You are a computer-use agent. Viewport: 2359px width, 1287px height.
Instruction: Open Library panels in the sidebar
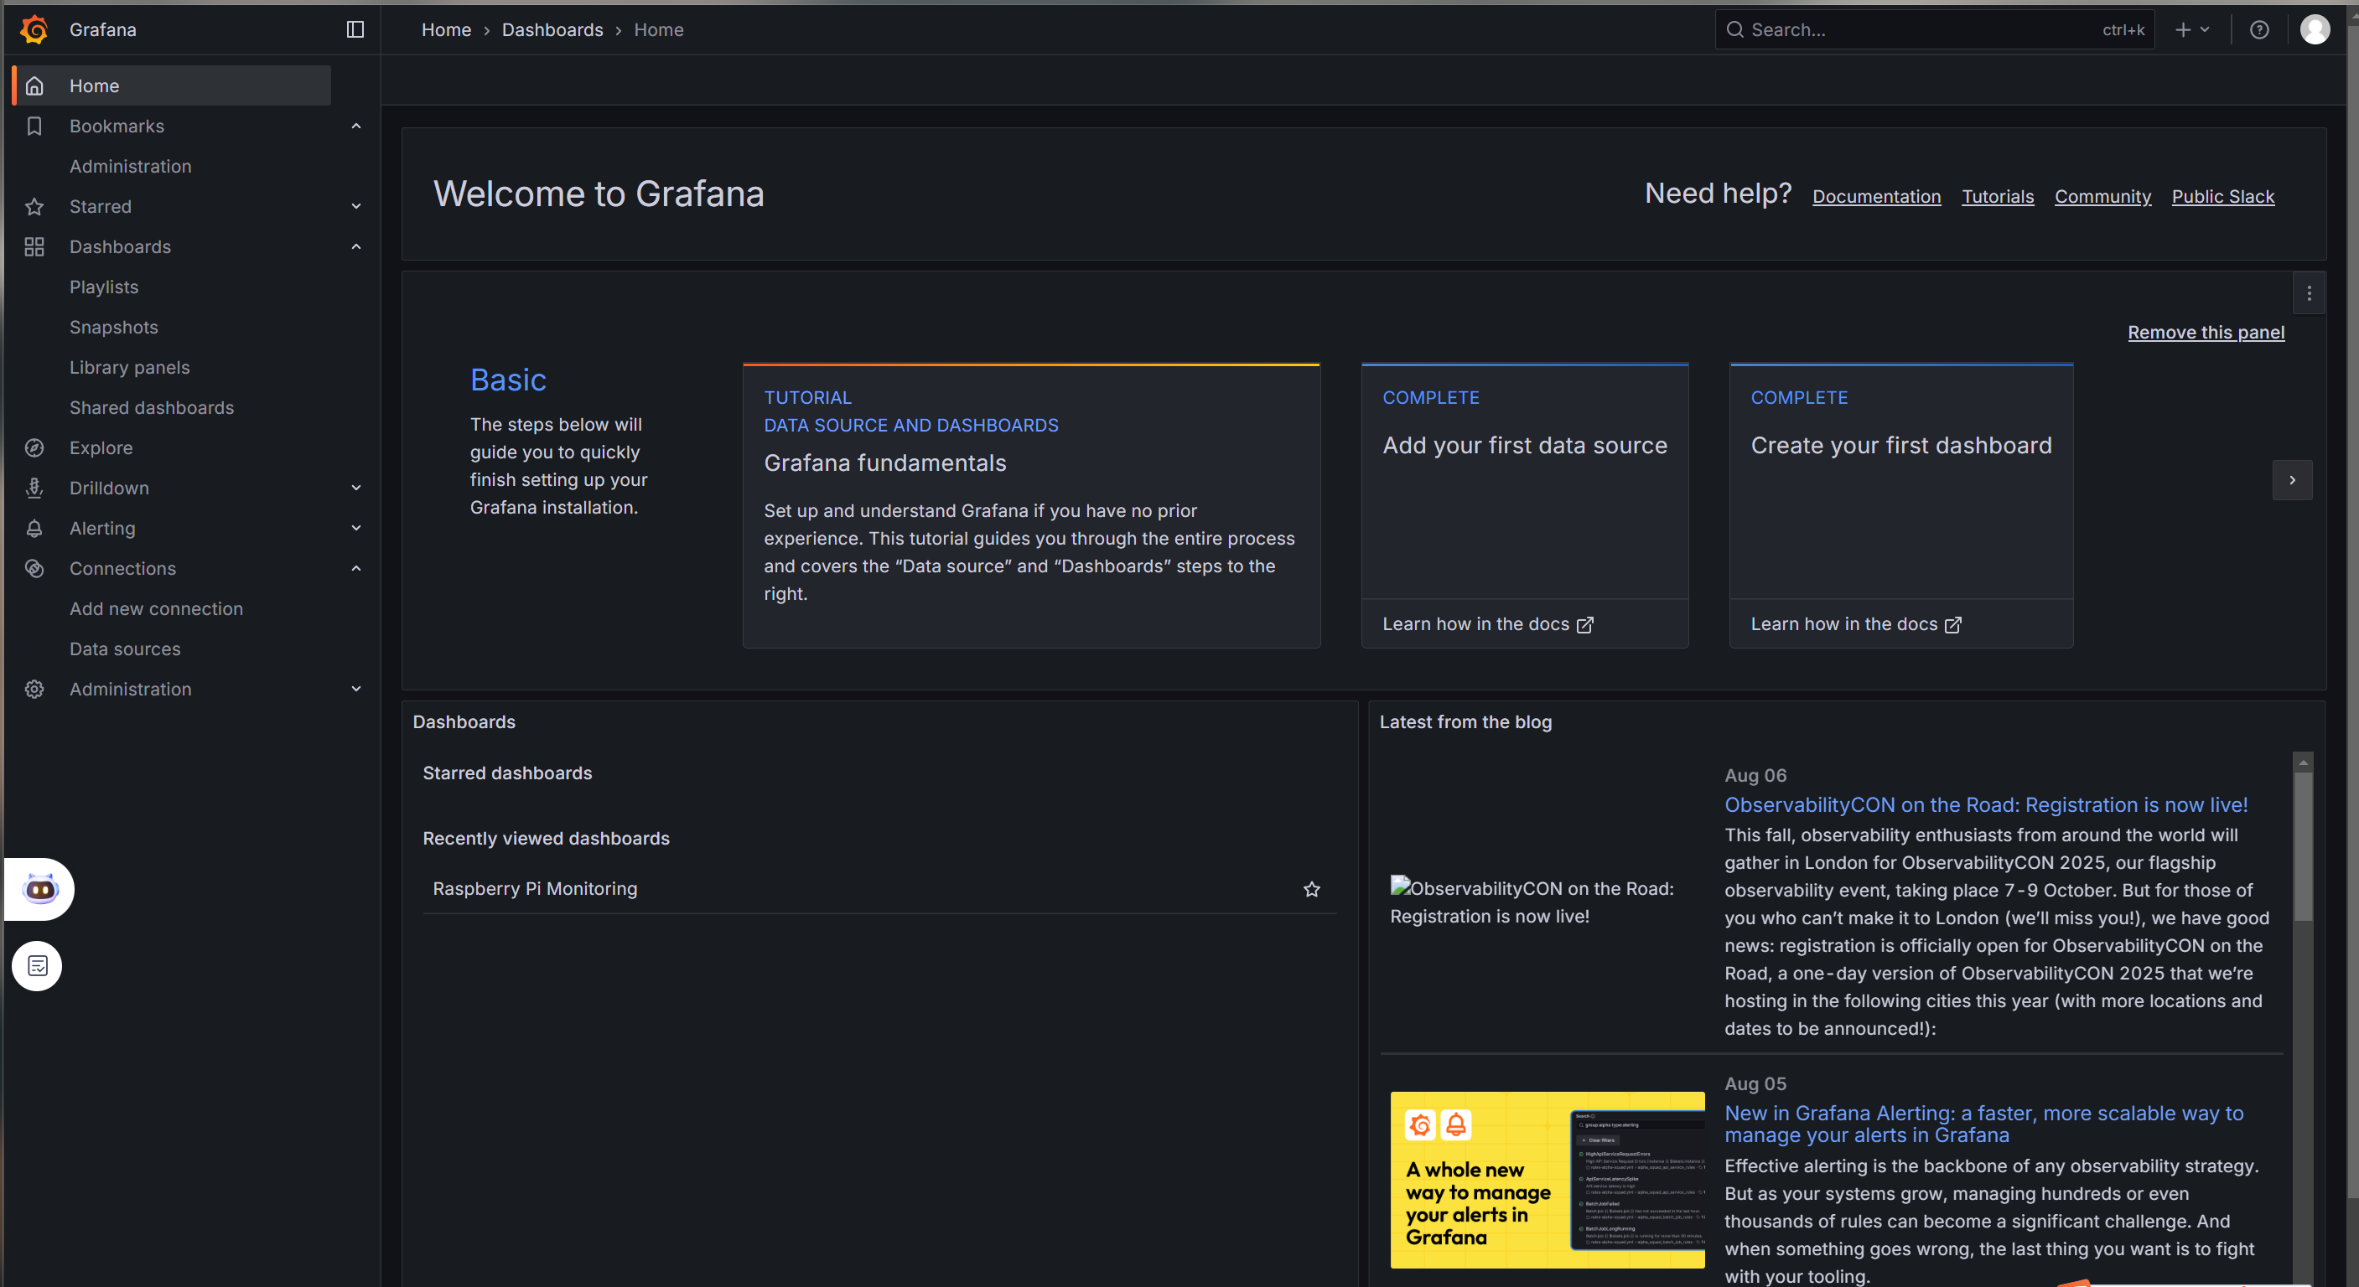pyautogui.click(x=129, y=367)
